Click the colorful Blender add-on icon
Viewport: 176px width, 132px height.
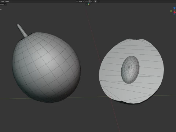[x=89, y=4]
